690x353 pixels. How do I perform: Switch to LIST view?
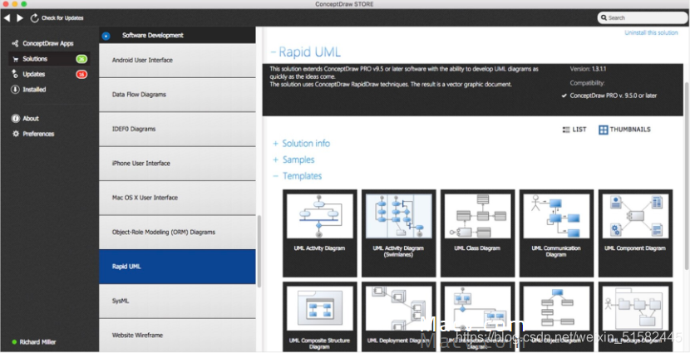coord(579,130)
